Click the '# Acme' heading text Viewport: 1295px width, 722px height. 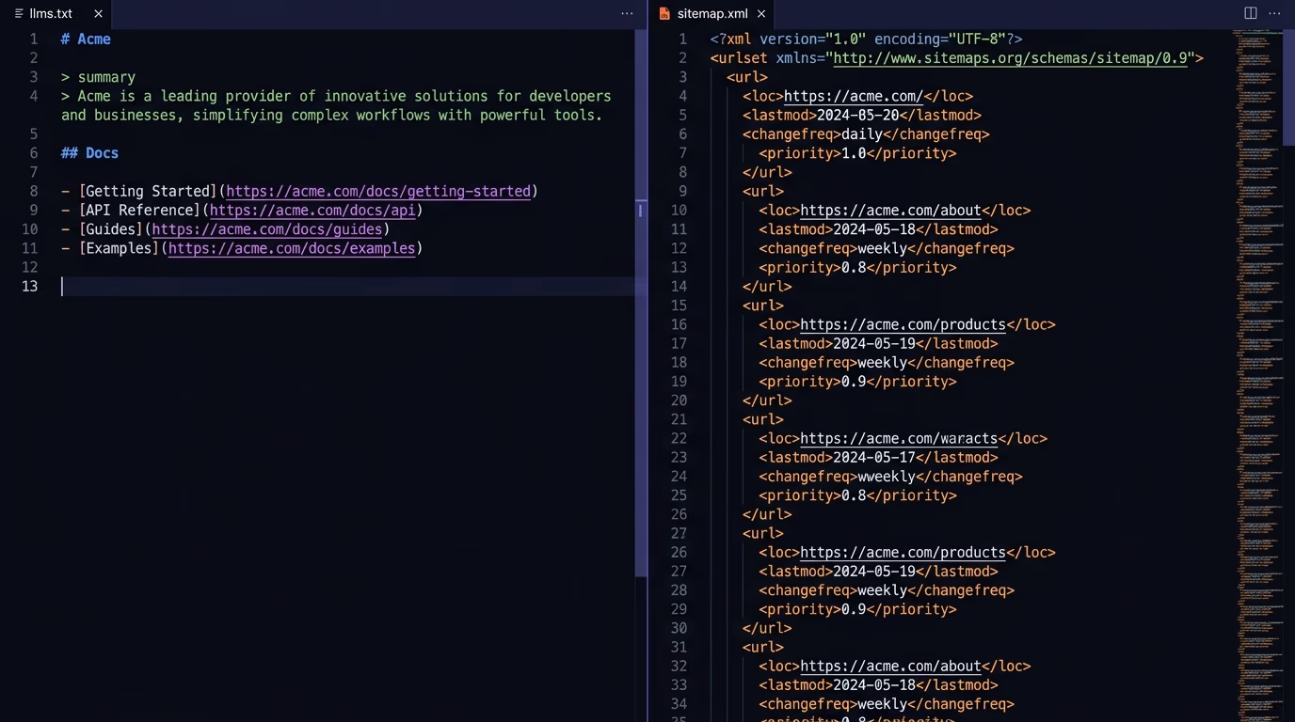(86, 39)
